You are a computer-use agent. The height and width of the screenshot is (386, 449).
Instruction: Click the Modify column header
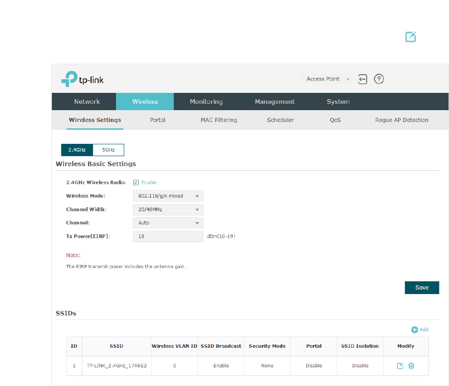tap(406, 346)
